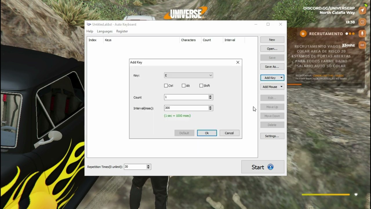Click the blue play icon on Start button
Viewport: 371px width, 209px height.
270,167
